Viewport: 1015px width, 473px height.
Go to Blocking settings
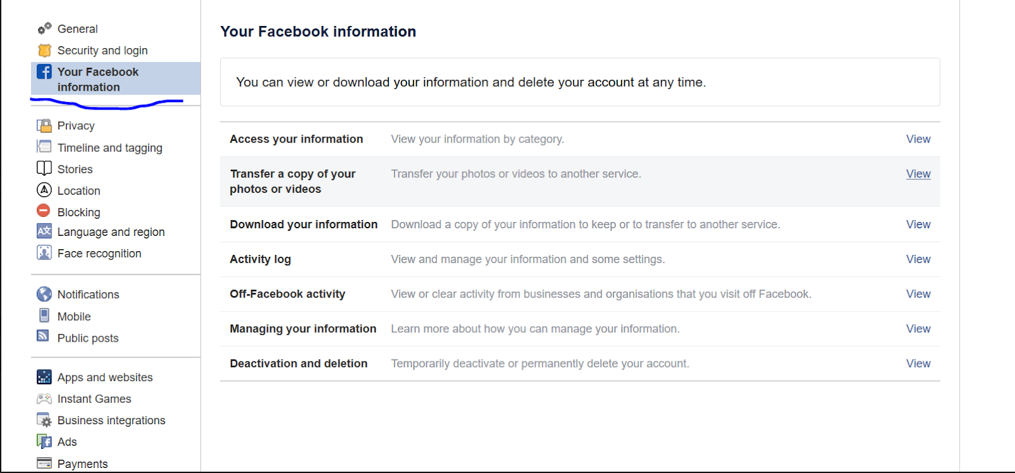coord(79,212)
